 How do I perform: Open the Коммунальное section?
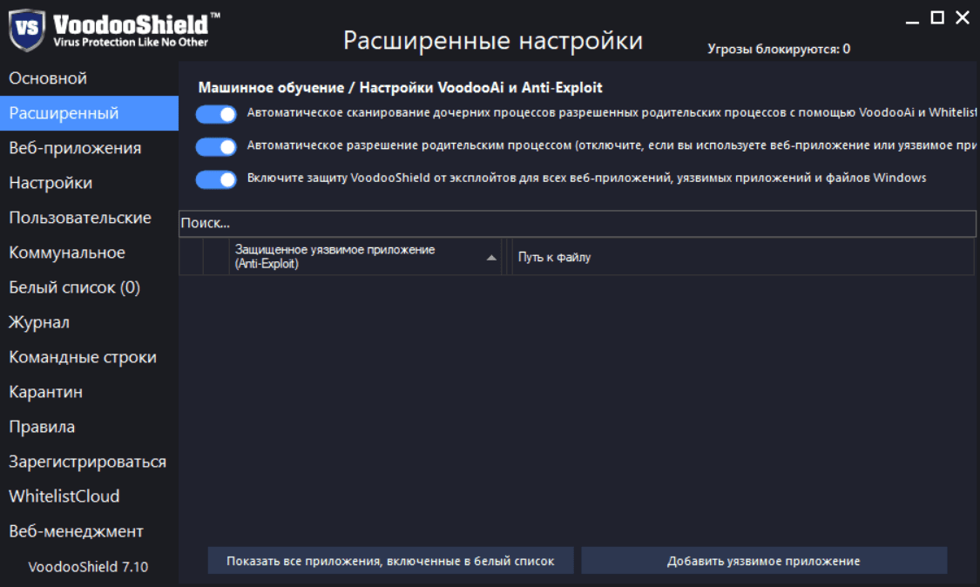coord(90,253)
